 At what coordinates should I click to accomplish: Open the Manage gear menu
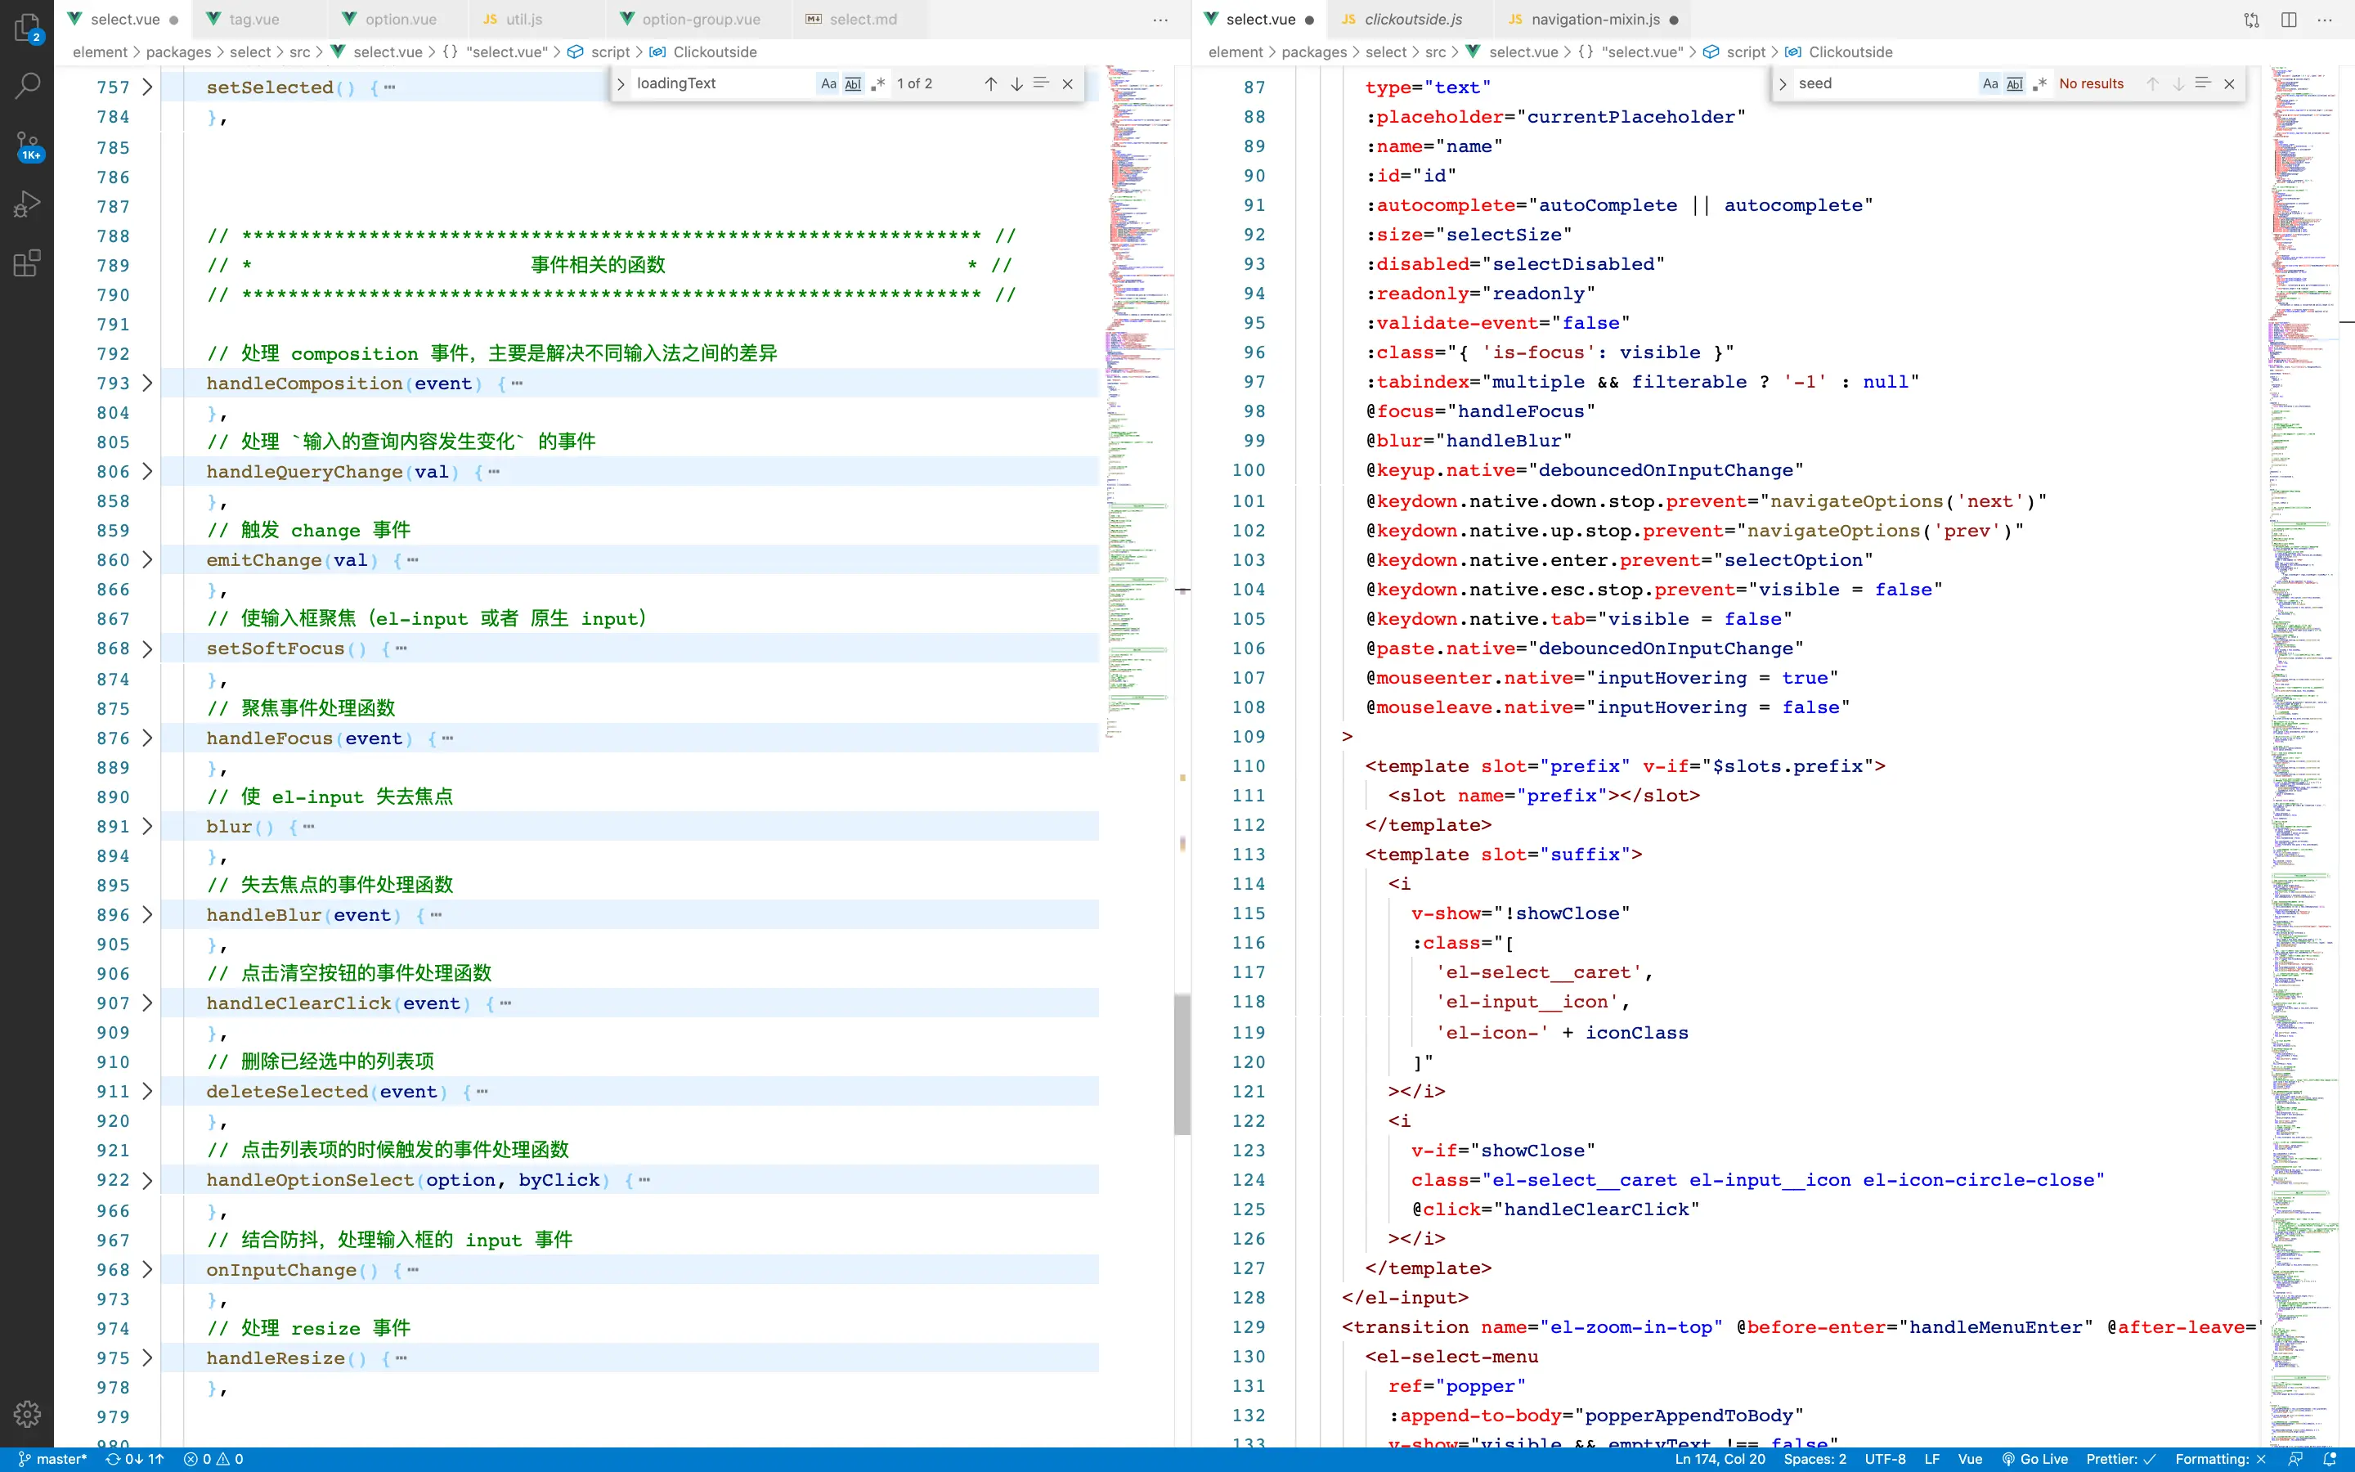[x=27, y=1414]
